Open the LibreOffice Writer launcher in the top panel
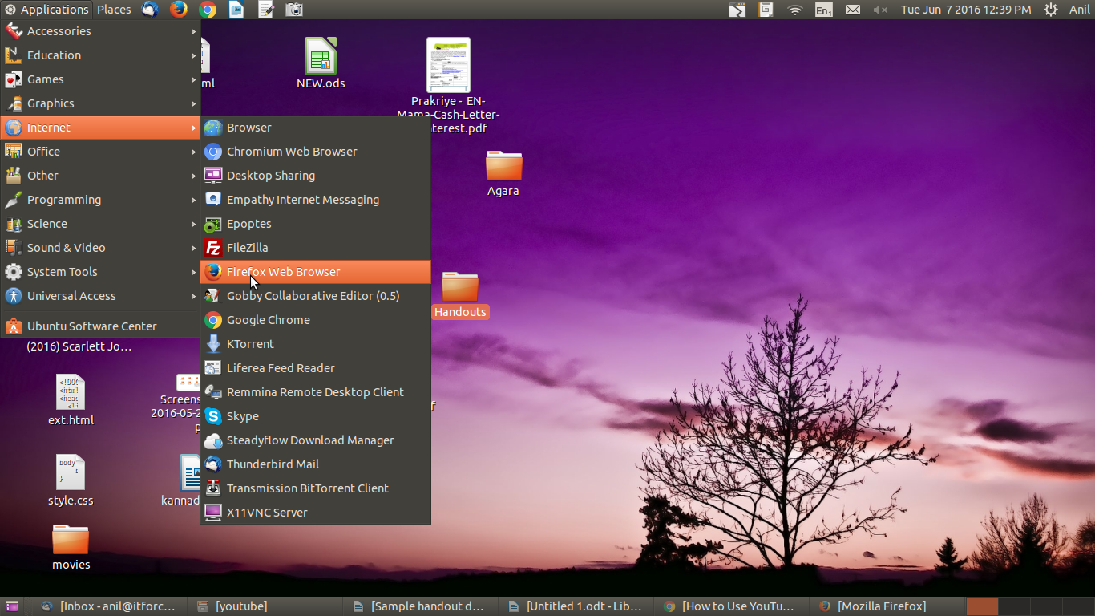Image resolution: width=1095 pixels, height=616 pixels. pos(236,10)
